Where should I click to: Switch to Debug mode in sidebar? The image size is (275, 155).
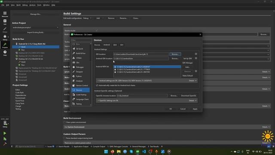(5, 37)
